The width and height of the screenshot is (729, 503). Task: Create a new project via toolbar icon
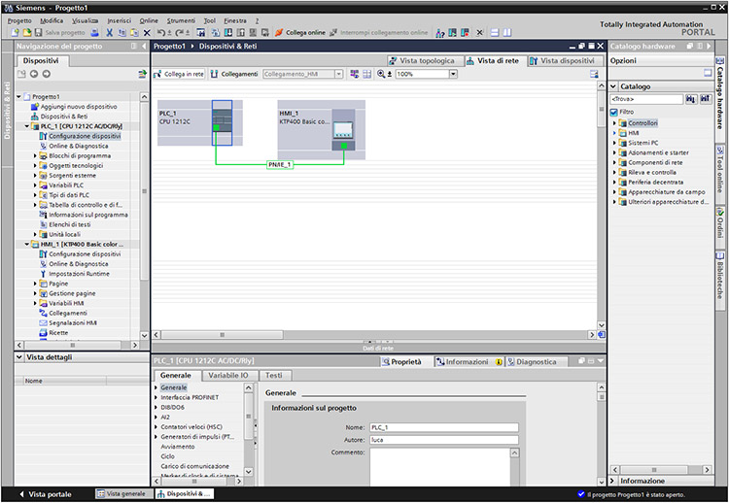pos(16,32)
